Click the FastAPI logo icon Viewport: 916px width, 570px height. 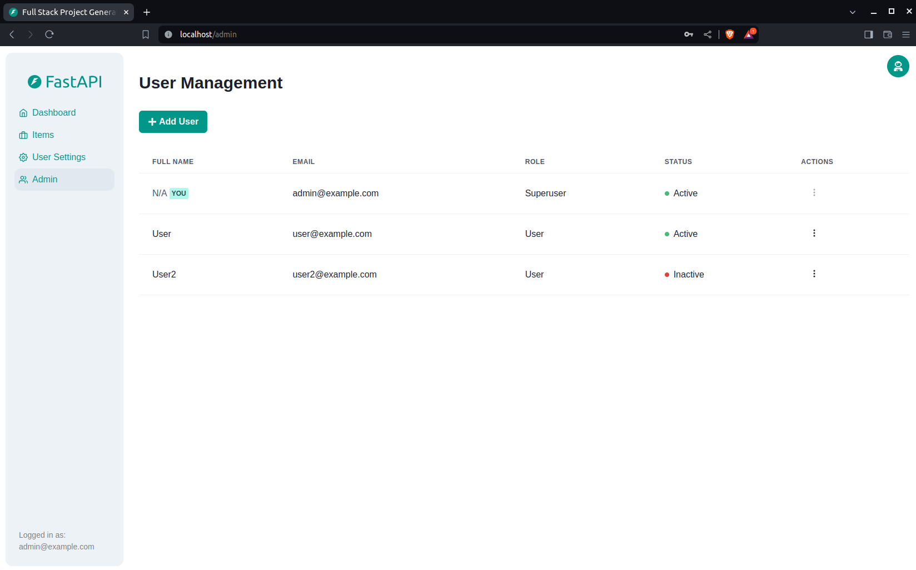(x=34, y=82)
